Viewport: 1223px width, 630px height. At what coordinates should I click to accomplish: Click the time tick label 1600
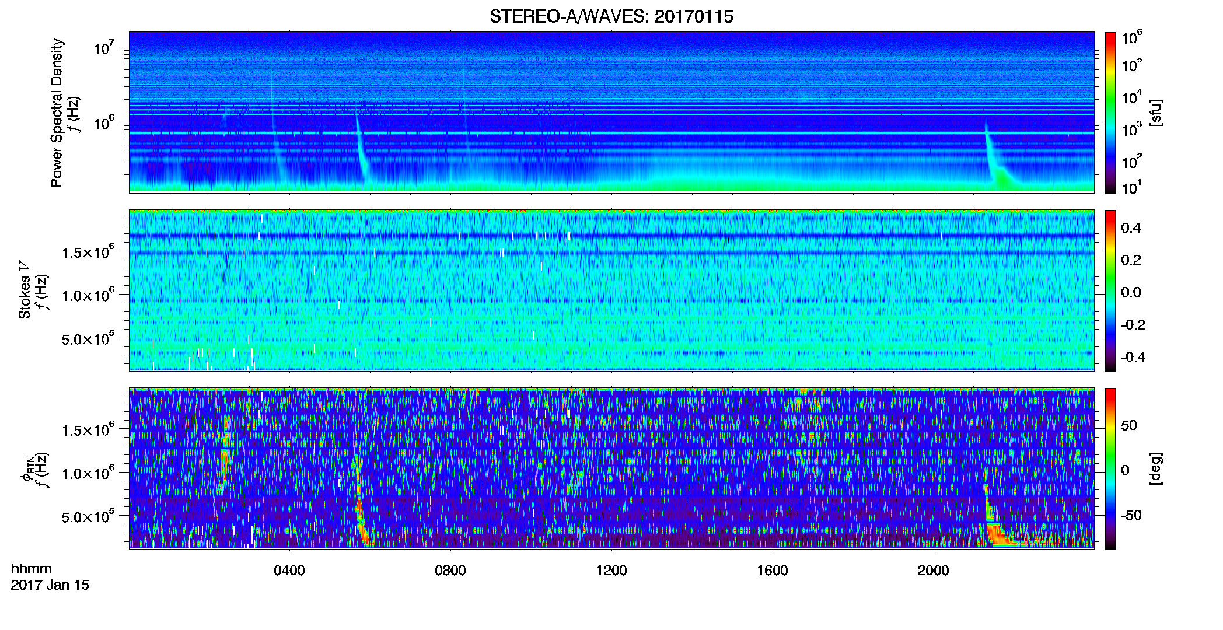[773, 570]
